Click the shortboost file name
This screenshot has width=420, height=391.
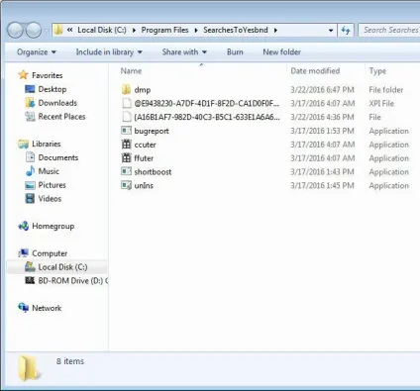point(153,172)
